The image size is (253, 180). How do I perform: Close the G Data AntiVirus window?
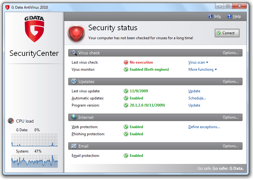[x=239, y=6]
